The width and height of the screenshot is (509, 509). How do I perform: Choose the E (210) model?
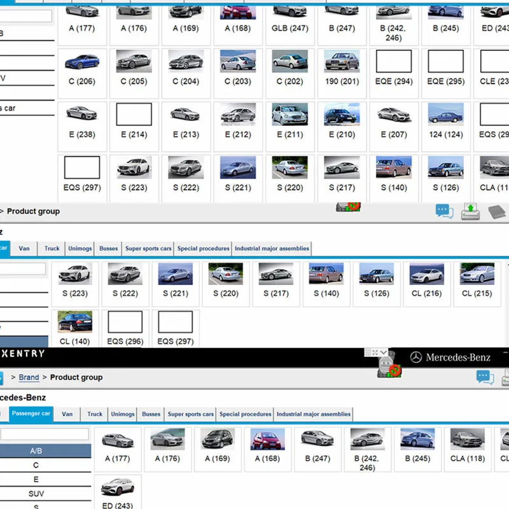coord(342,127)
